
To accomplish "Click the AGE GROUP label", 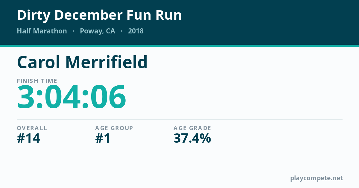I will pyautogui.click(x=114, y=128).
